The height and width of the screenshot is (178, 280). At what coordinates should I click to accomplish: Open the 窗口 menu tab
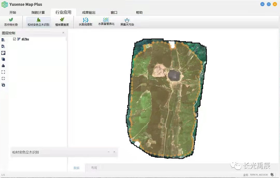click(114, 12)
